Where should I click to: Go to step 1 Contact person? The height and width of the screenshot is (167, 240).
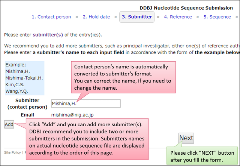pyautogui.click(x=51, y=17)
